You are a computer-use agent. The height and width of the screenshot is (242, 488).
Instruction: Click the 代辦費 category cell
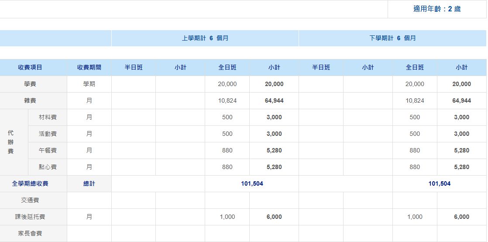point(11,142)
